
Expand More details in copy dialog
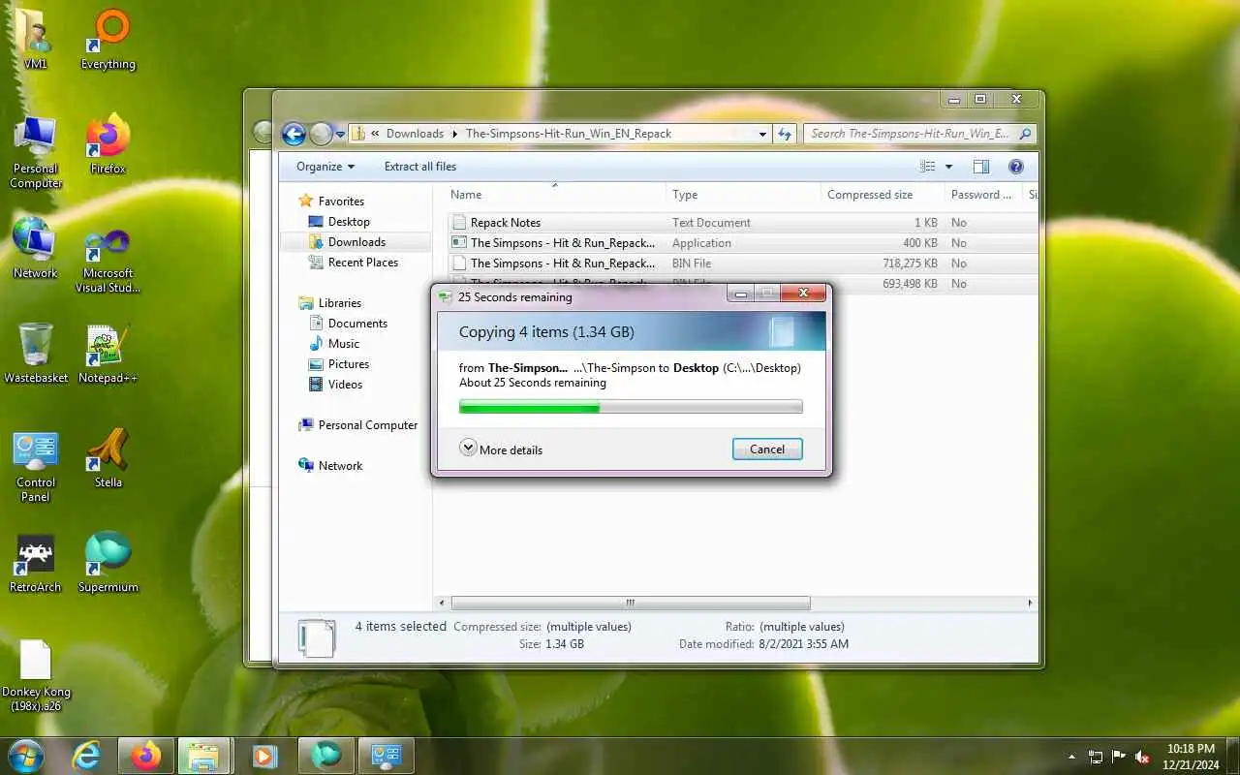click(501, 449)
